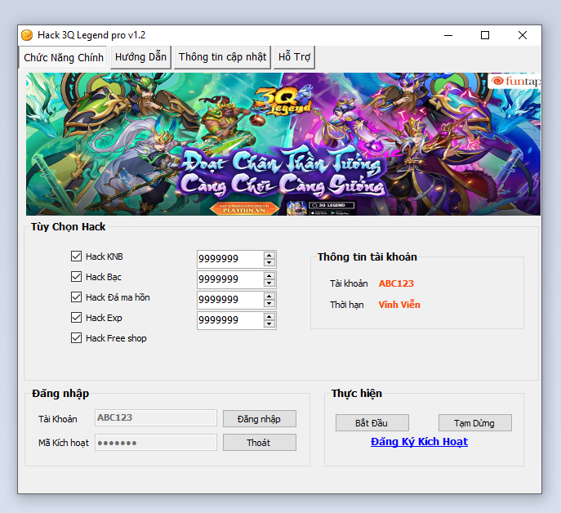Disable the Hack Free shop checkbox
Screen dimensions: 561x513
(77, 338)
